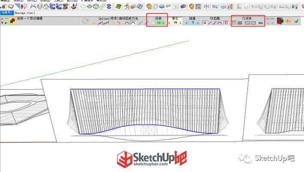Screen dimensions: 304x172
Task: Open the blue film reel icon
Action: [198, 6]
